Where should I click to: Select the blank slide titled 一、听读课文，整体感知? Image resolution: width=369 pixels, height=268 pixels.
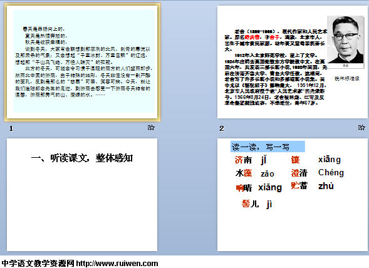pos(82,195)
